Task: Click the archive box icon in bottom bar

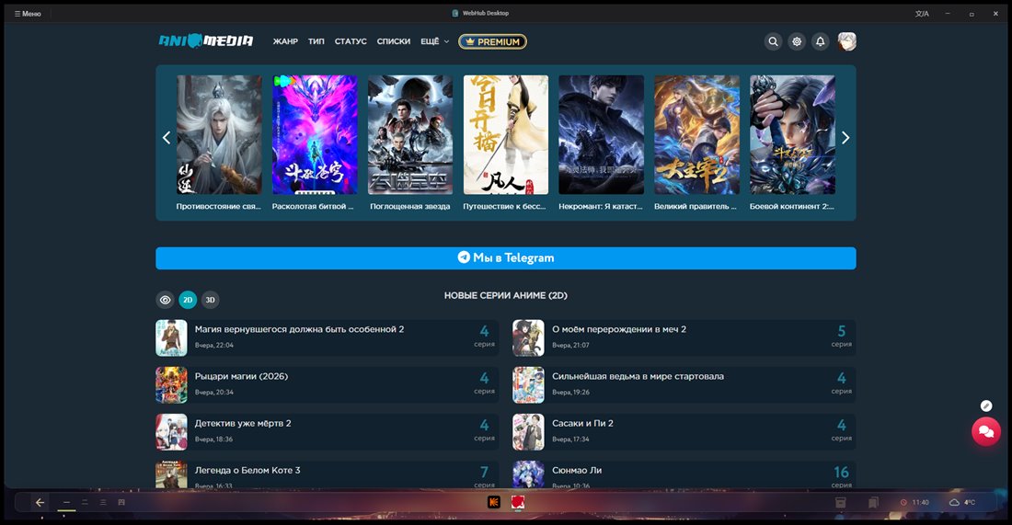Action: click(841, 502)
